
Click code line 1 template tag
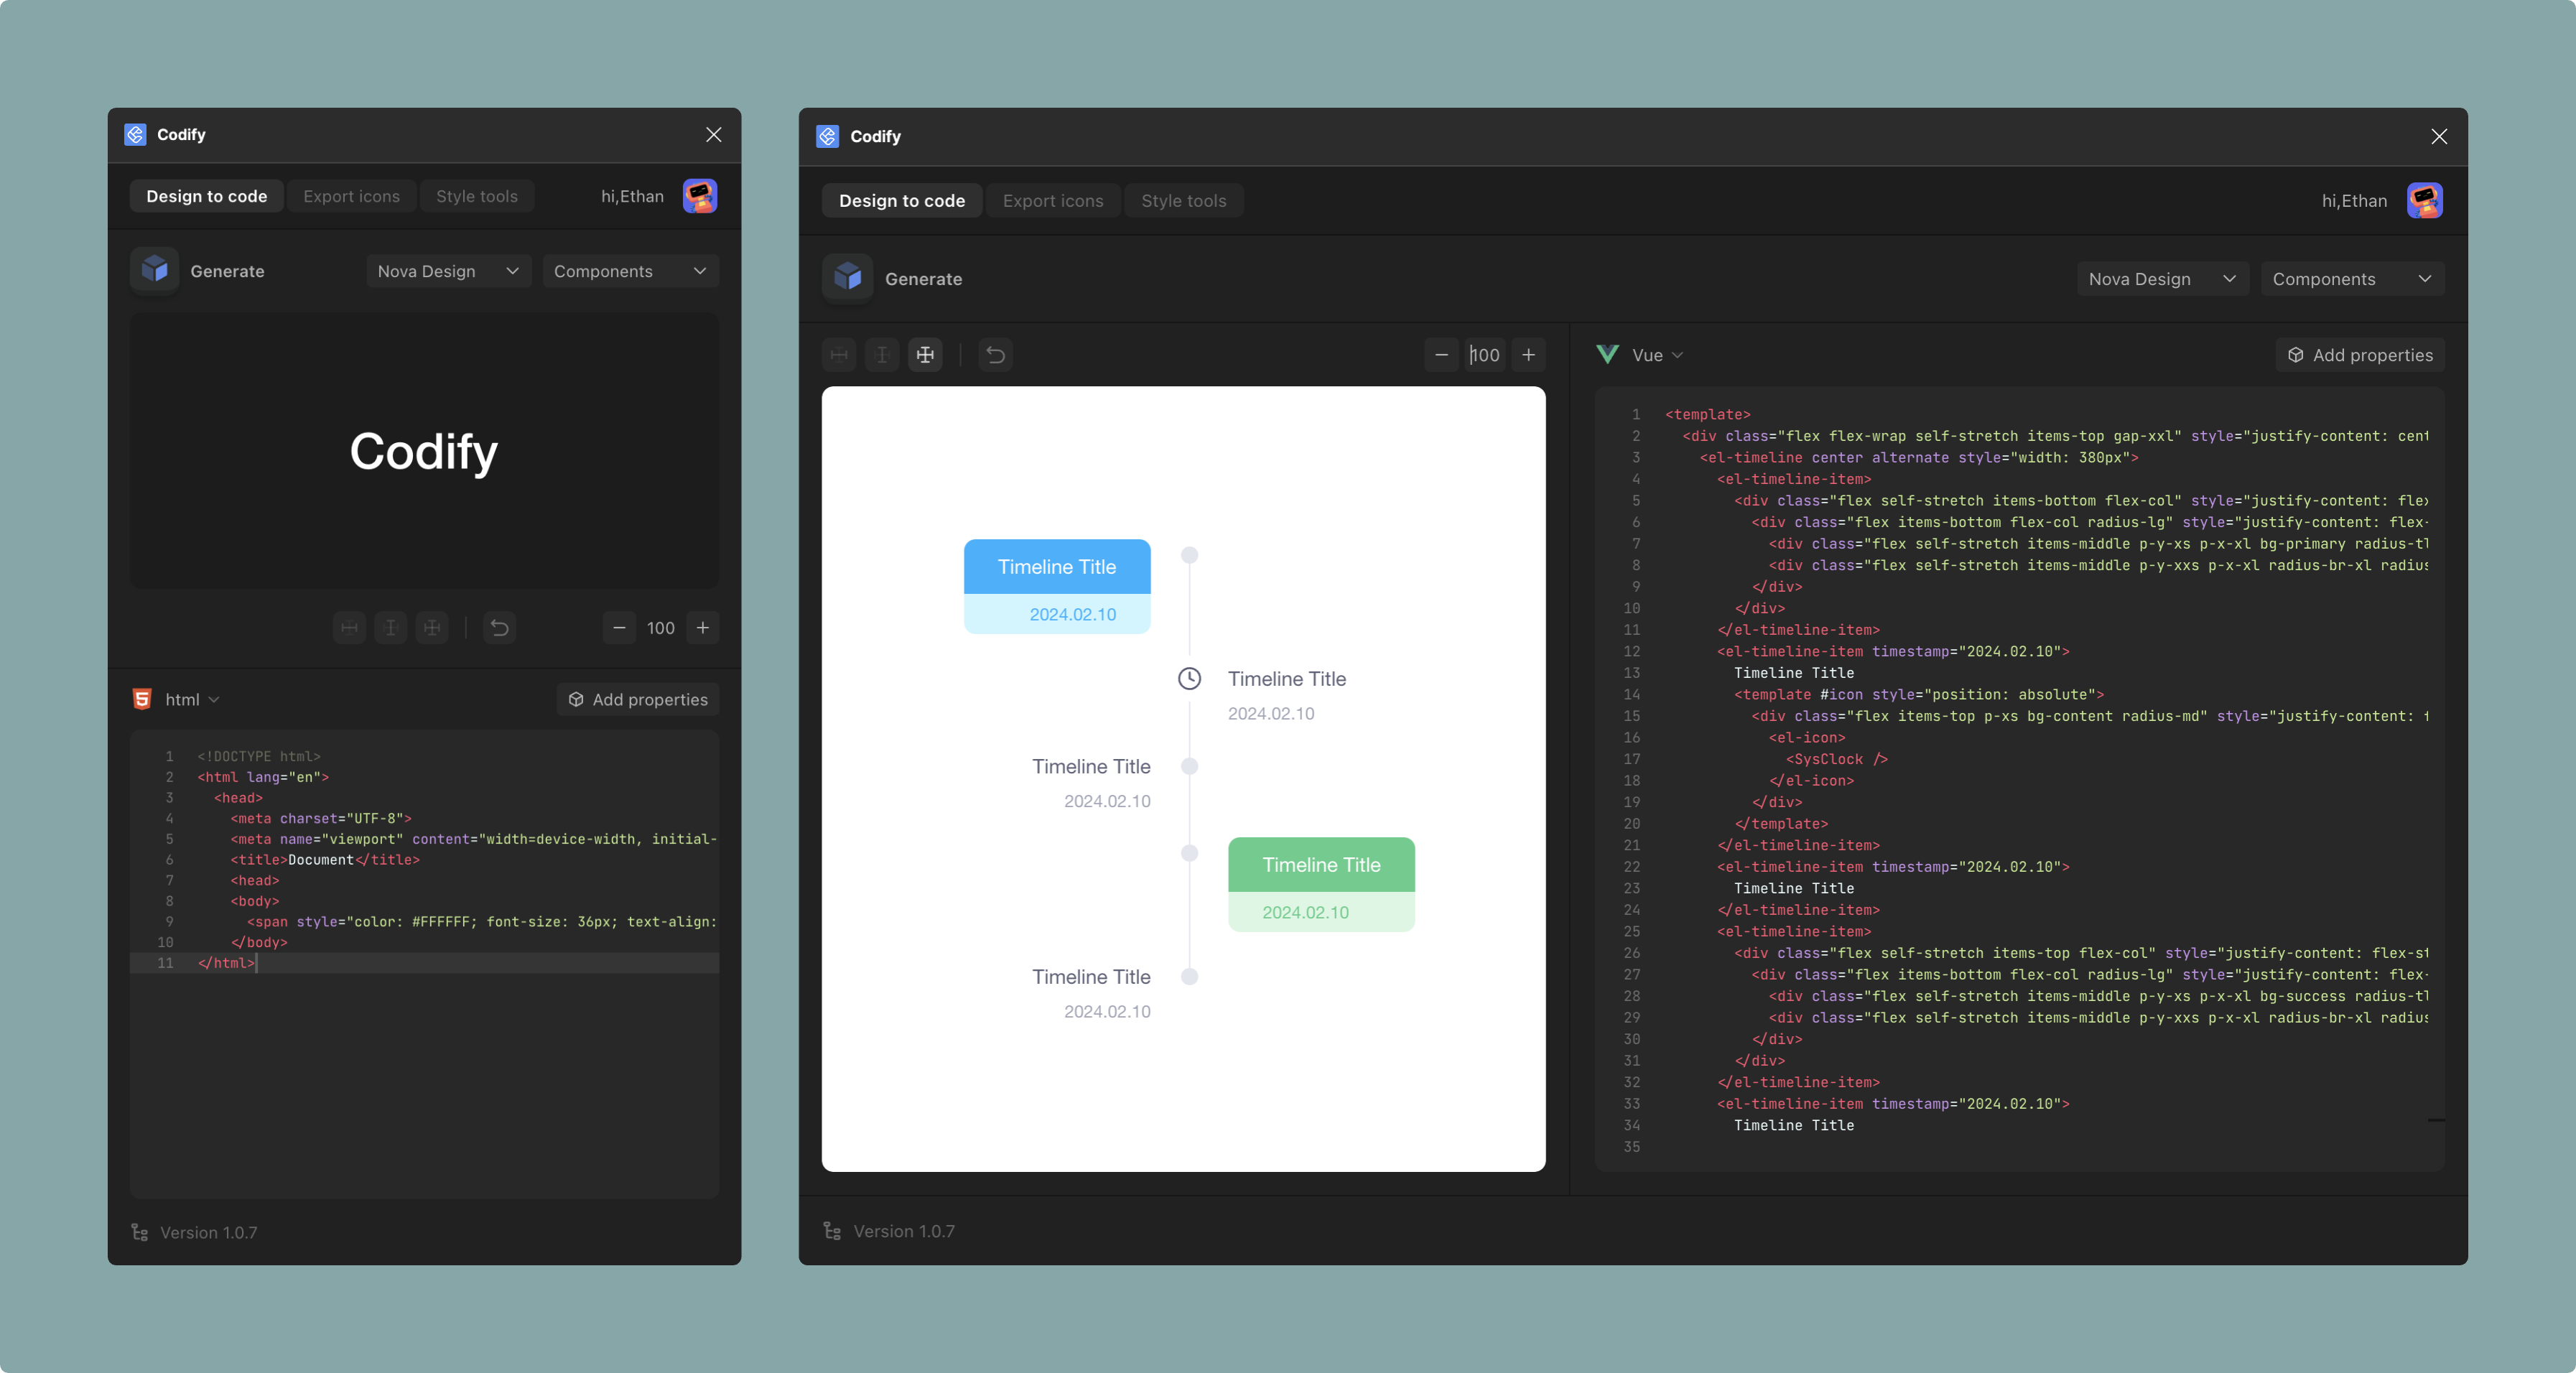point(1708,414)
